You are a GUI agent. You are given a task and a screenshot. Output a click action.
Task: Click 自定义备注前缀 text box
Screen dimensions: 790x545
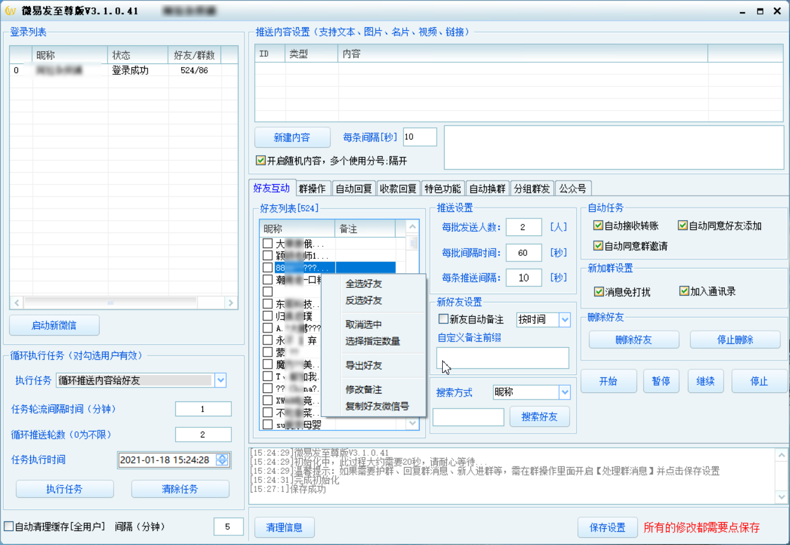pos(503,358)
